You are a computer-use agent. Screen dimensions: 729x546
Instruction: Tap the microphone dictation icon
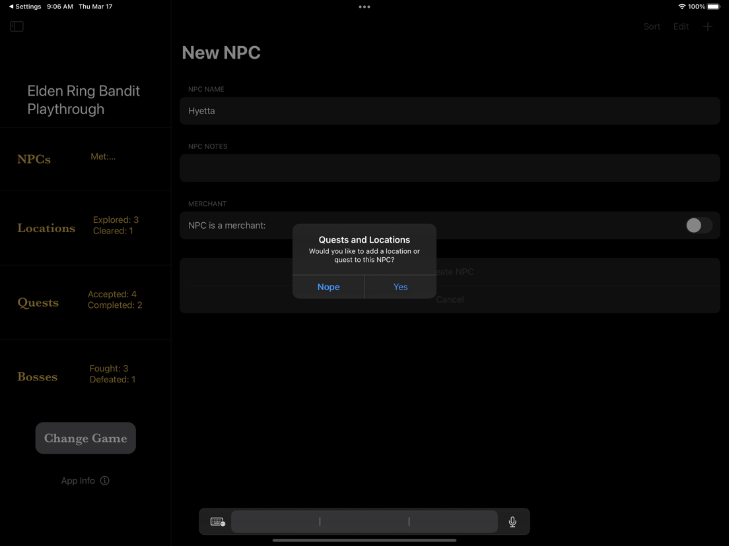coord(512,522)
